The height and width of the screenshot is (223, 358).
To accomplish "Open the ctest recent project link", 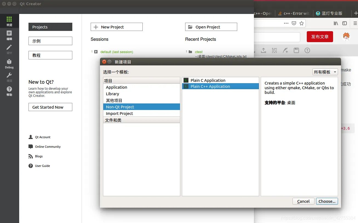I will tap(199, 52).
